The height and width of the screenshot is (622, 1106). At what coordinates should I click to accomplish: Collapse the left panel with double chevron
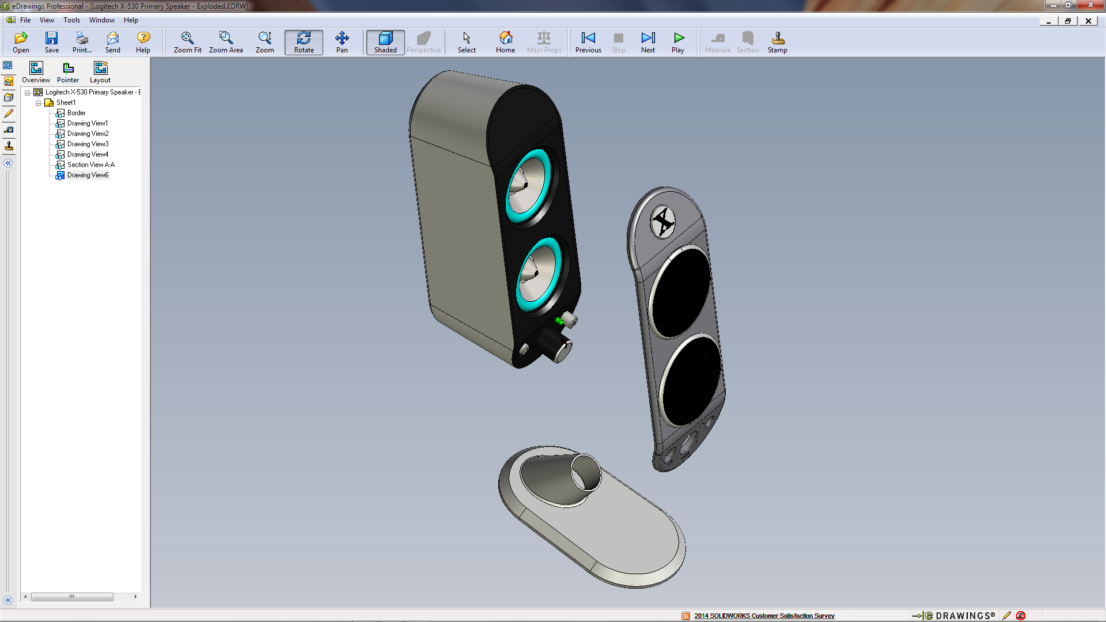8,163
